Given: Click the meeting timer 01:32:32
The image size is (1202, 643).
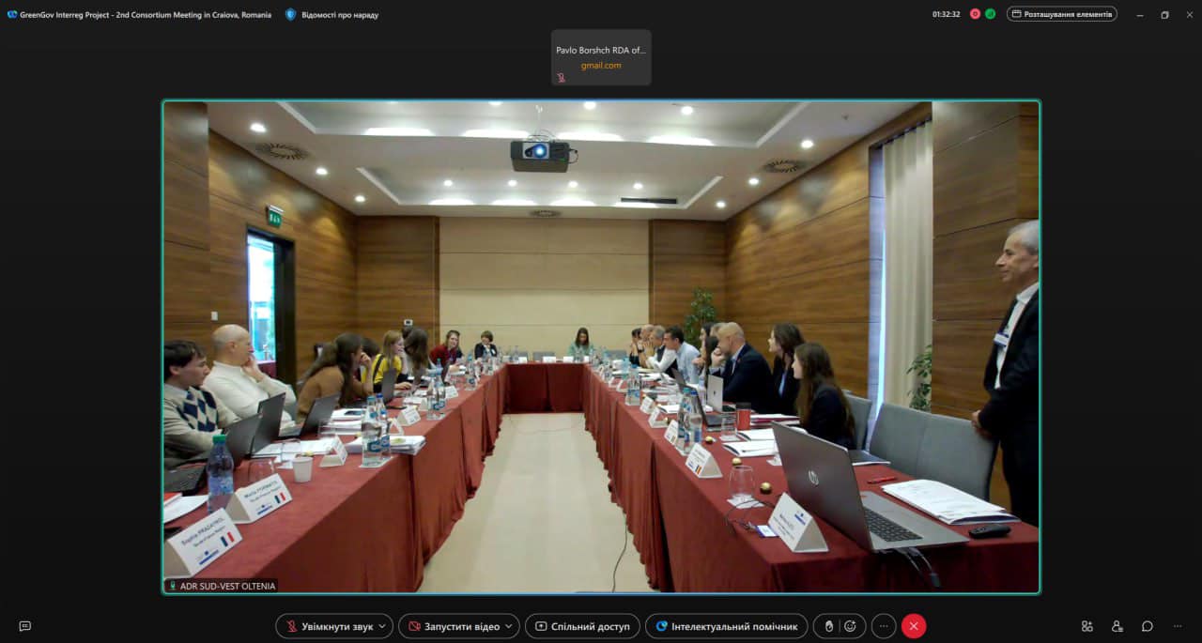Looking at the screenshot, I should coord(947,14).
